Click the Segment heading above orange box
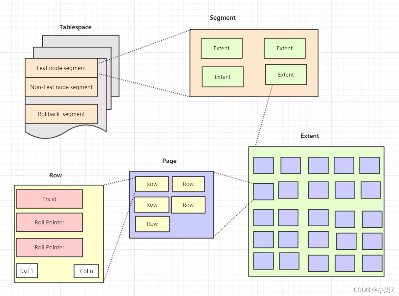The height and width of the screenshot is (296, 399). tap(223, 18)
